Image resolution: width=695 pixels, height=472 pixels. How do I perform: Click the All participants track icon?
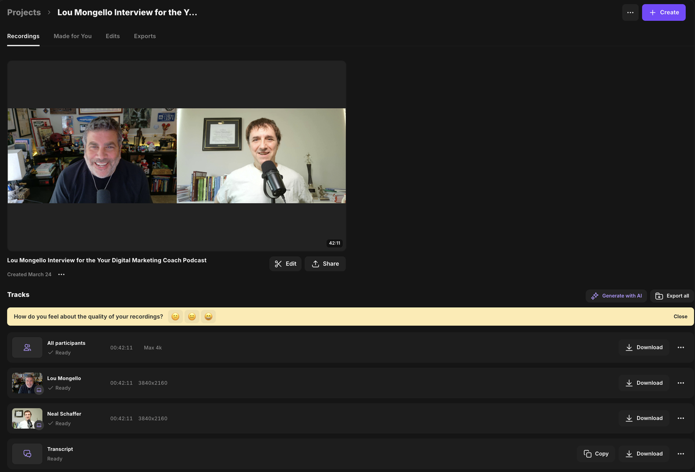pyautogui.click(x=27, y=348)
